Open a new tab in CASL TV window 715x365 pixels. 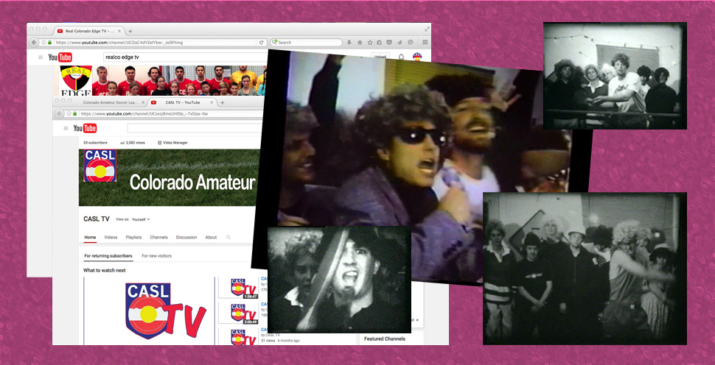222,102
